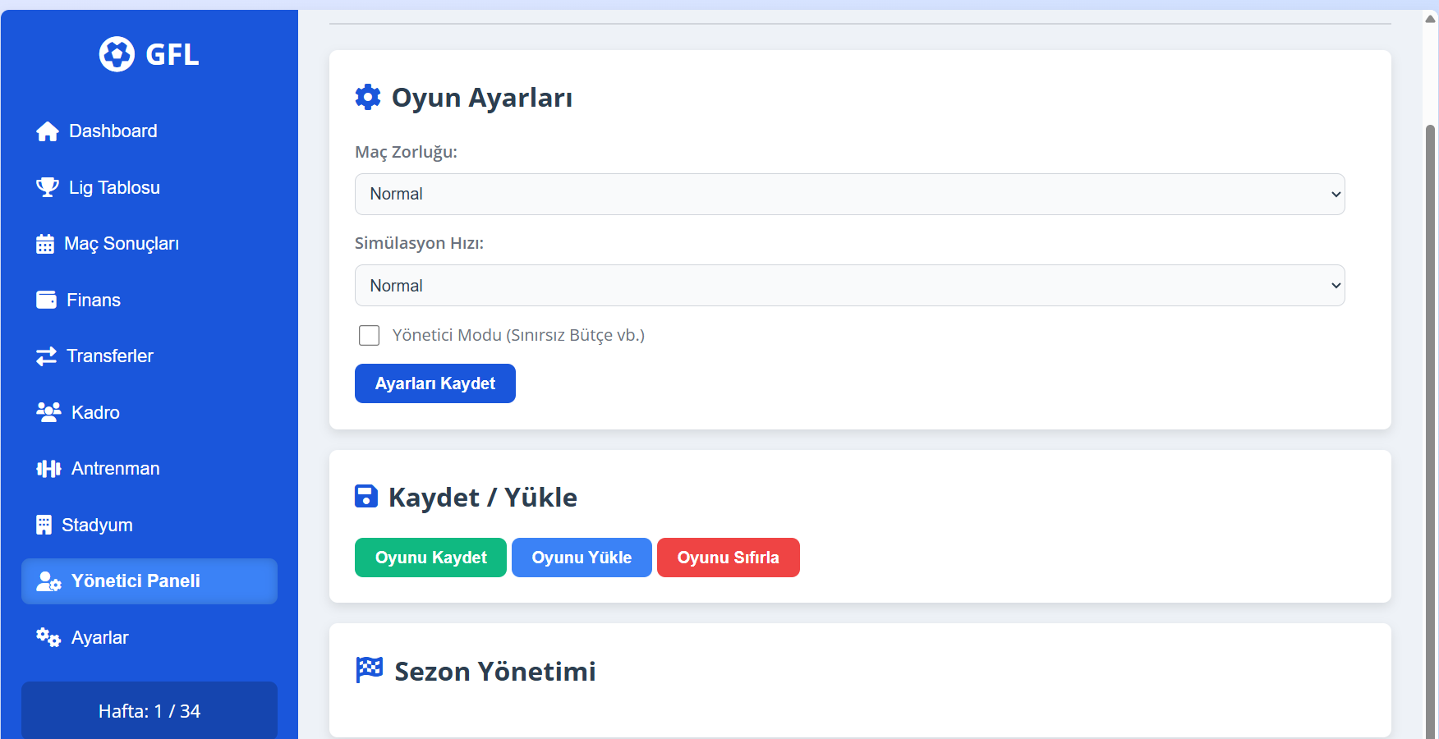Click the Stadyum building icon
The image size is (1439, 739).
pyautogui.click(x=44, y=525)
